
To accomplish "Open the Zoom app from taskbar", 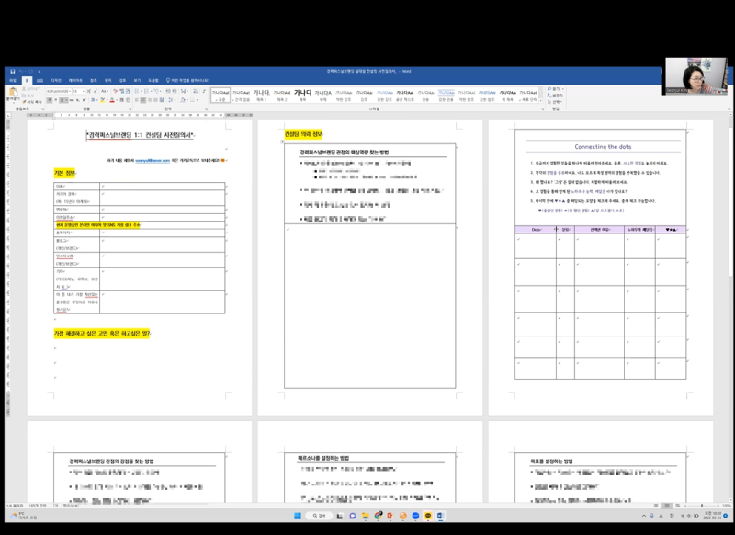I will [x=415, y=516].
